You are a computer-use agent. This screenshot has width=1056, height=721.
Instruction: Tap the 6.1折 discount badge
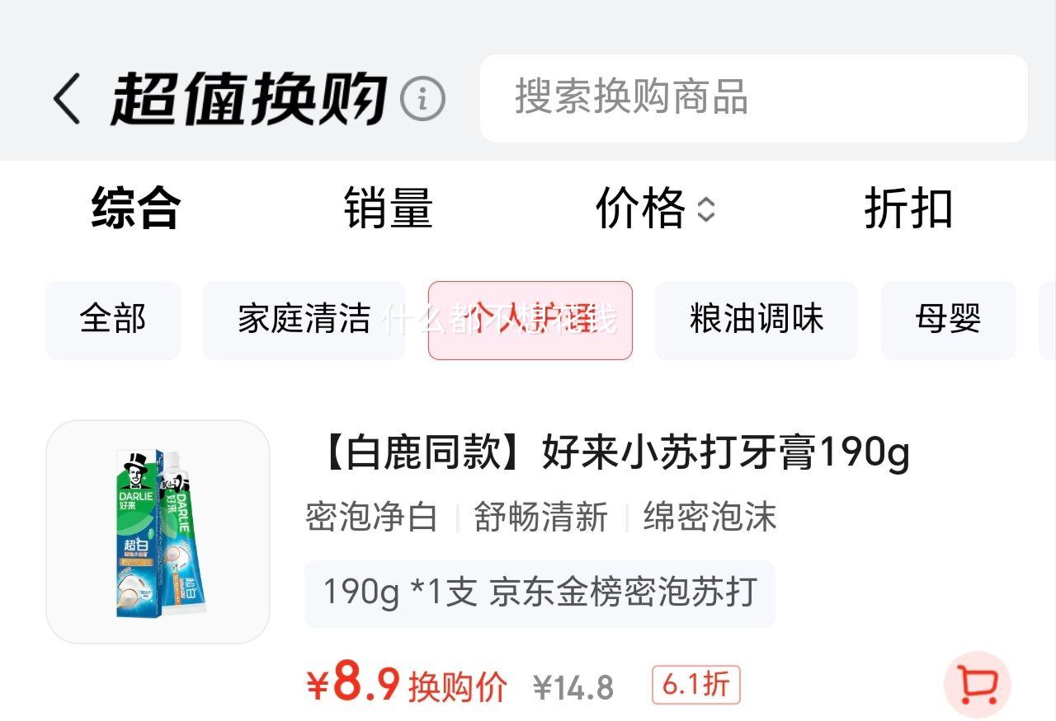696,685
